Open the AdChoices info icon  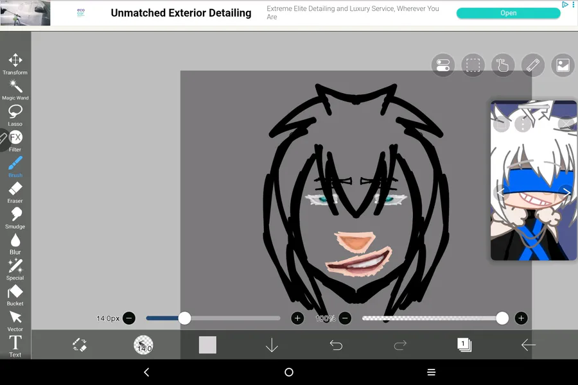[565, 4]
